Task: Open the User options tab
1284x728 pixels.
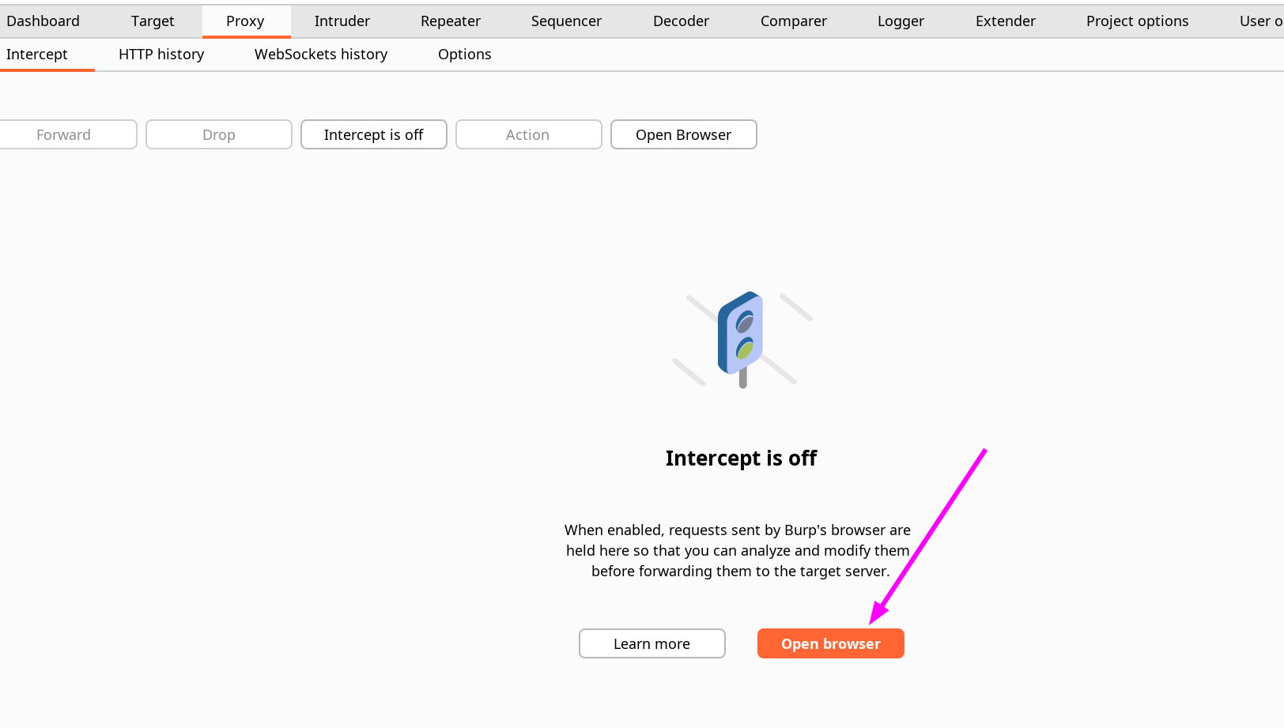Action: coord(1260,21)
